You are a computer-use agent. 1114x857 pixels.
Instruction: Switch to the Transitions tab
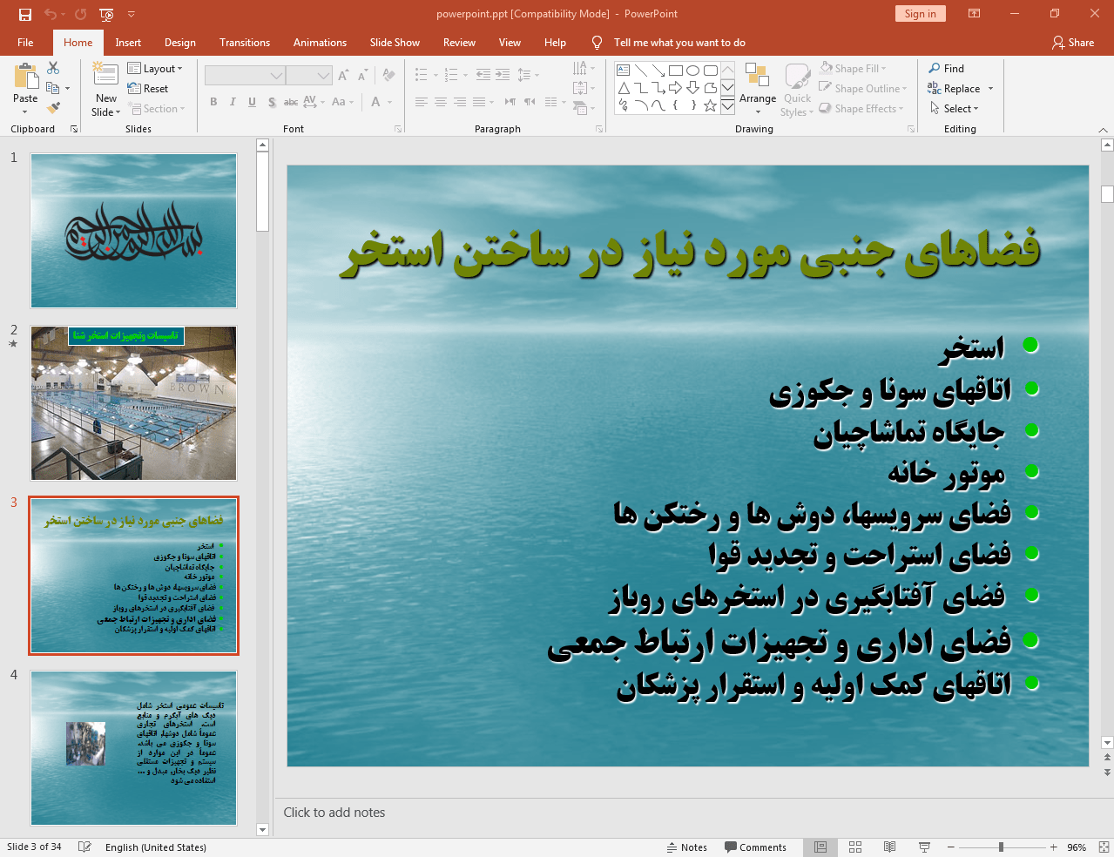[244, 42]
